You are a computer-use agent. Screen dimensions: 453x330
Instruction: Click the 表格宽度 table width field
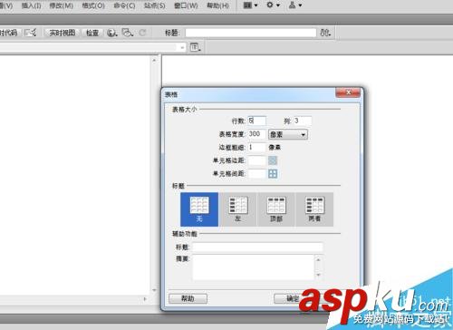256,134
